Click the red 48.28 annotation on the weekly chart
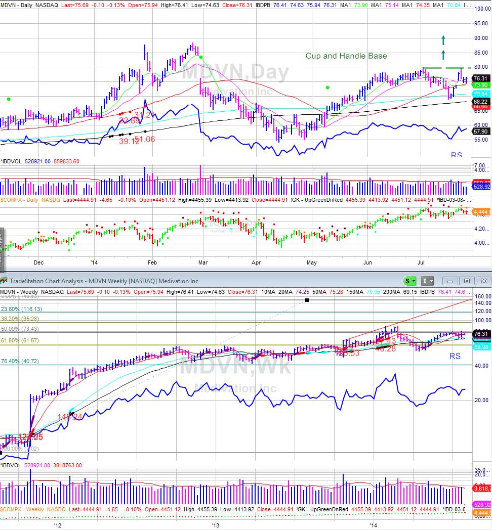The image size is (492, 530). coord(385,349)
